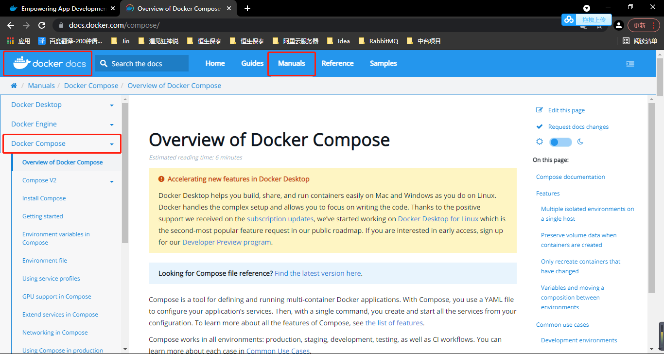Go back with the browser back arrow
Viewport: 664px width, 354px height.
pyautogui.click(x=11, y=25)
